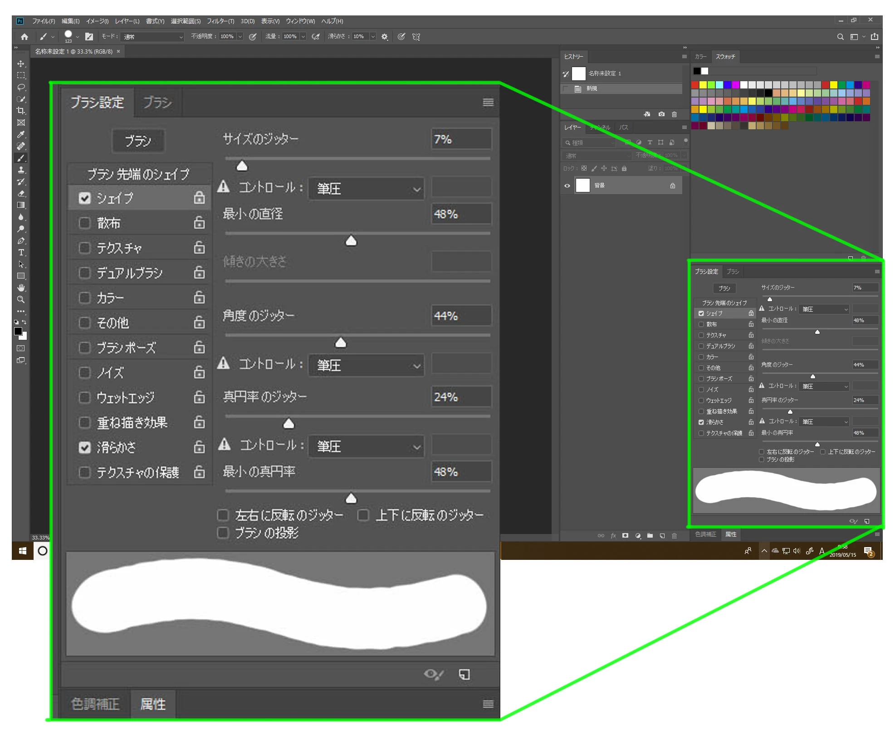Lock all with the padlock icon beside ロック
This screenshot has height=735, width=895.
pyautogui.click(x=624, y=168)
